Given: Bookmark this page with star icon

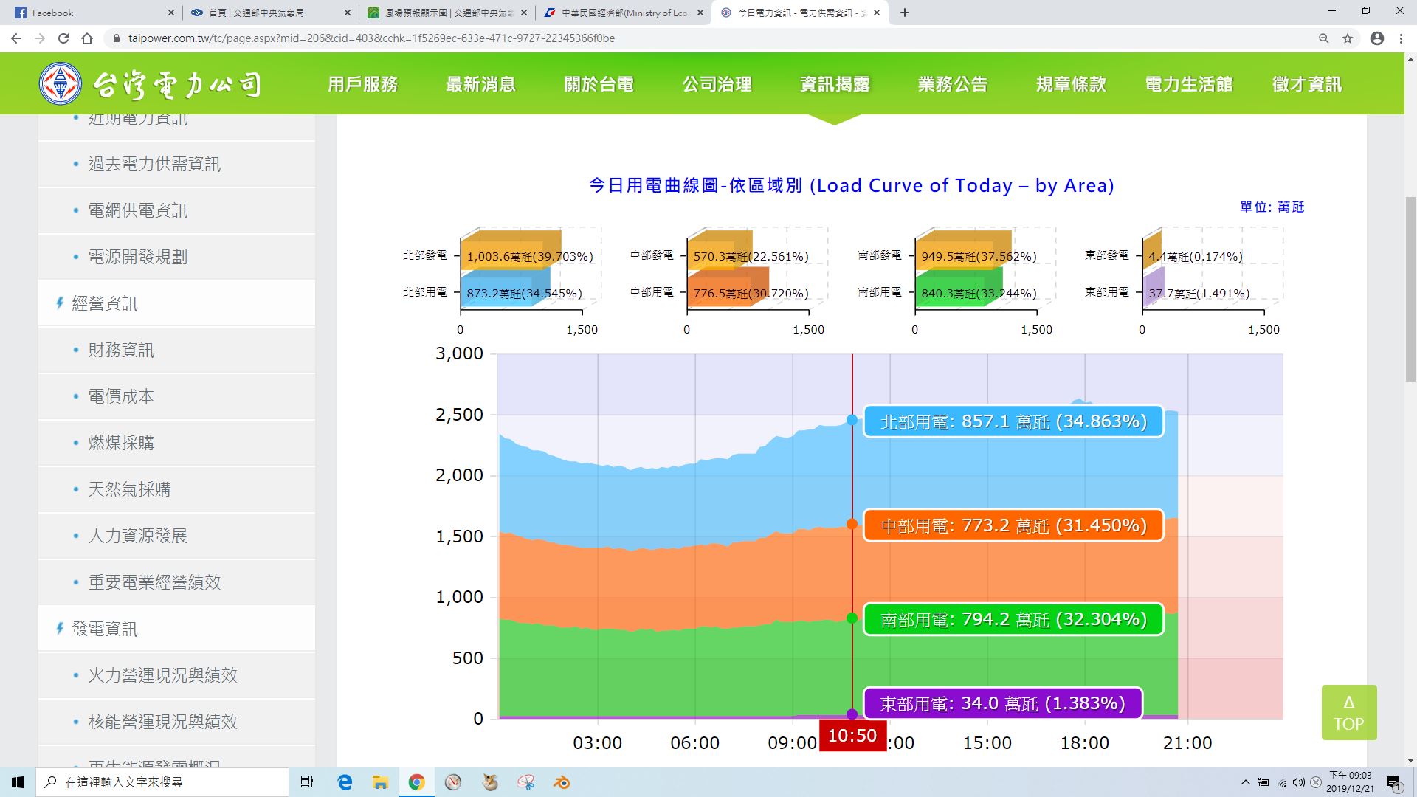Looking at the screenshot, I should pyautogui.click(x=1348, y=38).
